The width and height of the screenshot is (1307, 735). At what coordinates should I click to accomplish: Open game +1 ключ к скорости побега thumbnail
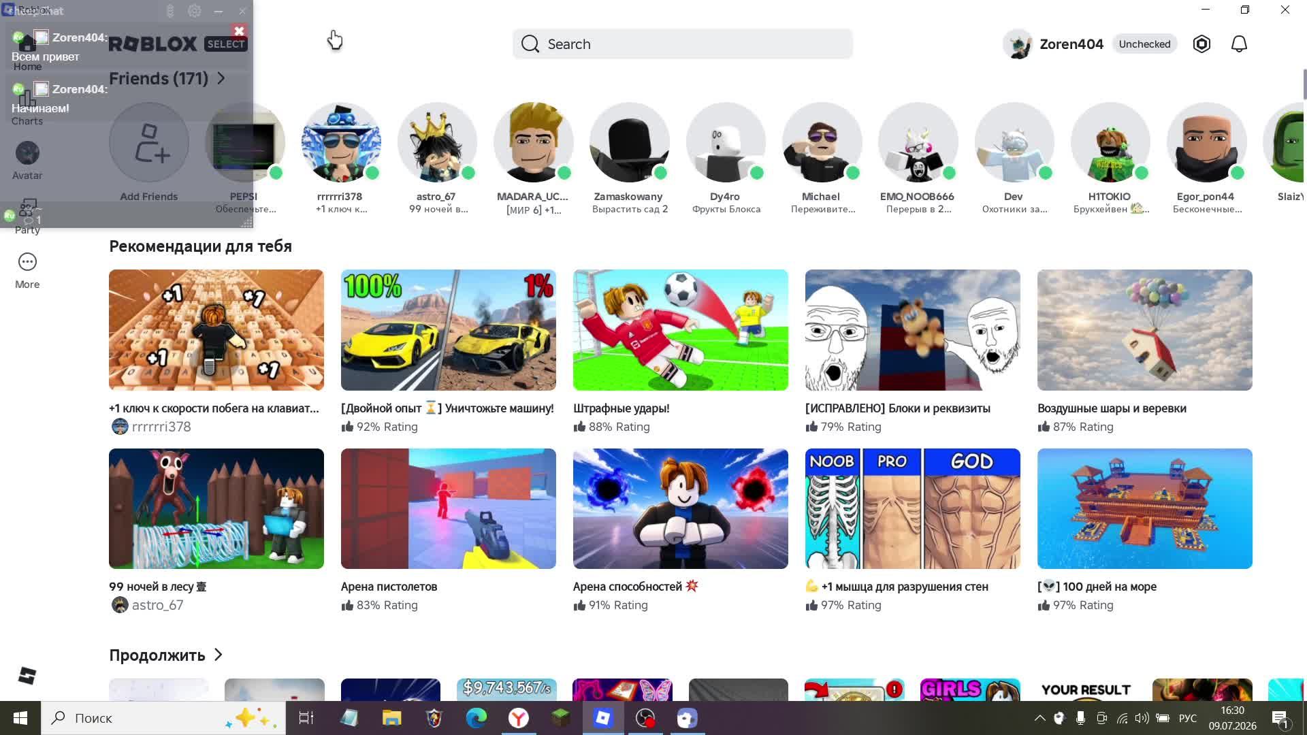coord(216,330)
